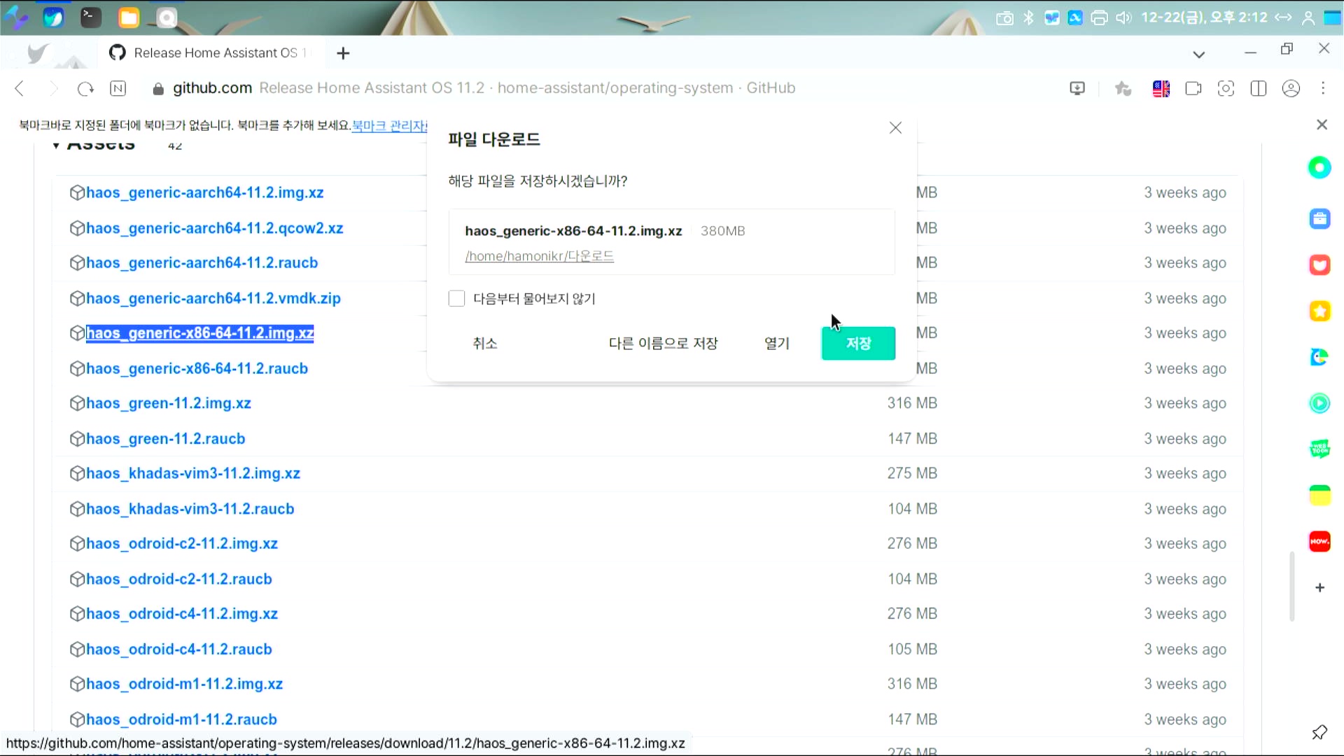This screenshot has height=756, width=1344.
Task: Click the Naver N icon beside reload
Action: coord(118,88)
